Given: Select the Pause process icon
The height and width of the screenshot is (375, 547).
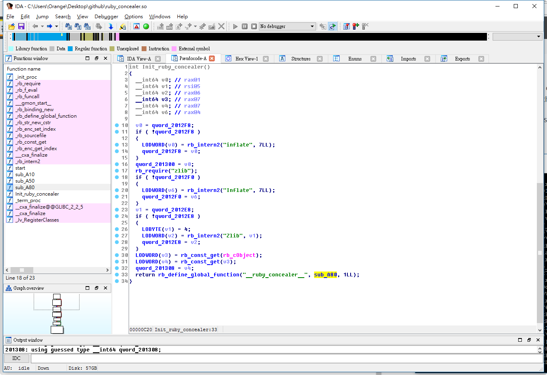Looking at the screenshot, I should 244,26.
